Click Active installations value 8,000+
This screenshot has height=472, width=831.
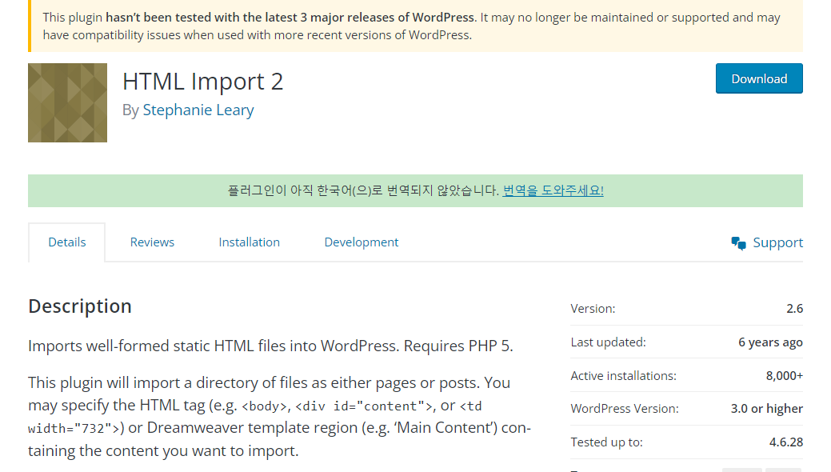pos(785,376)
